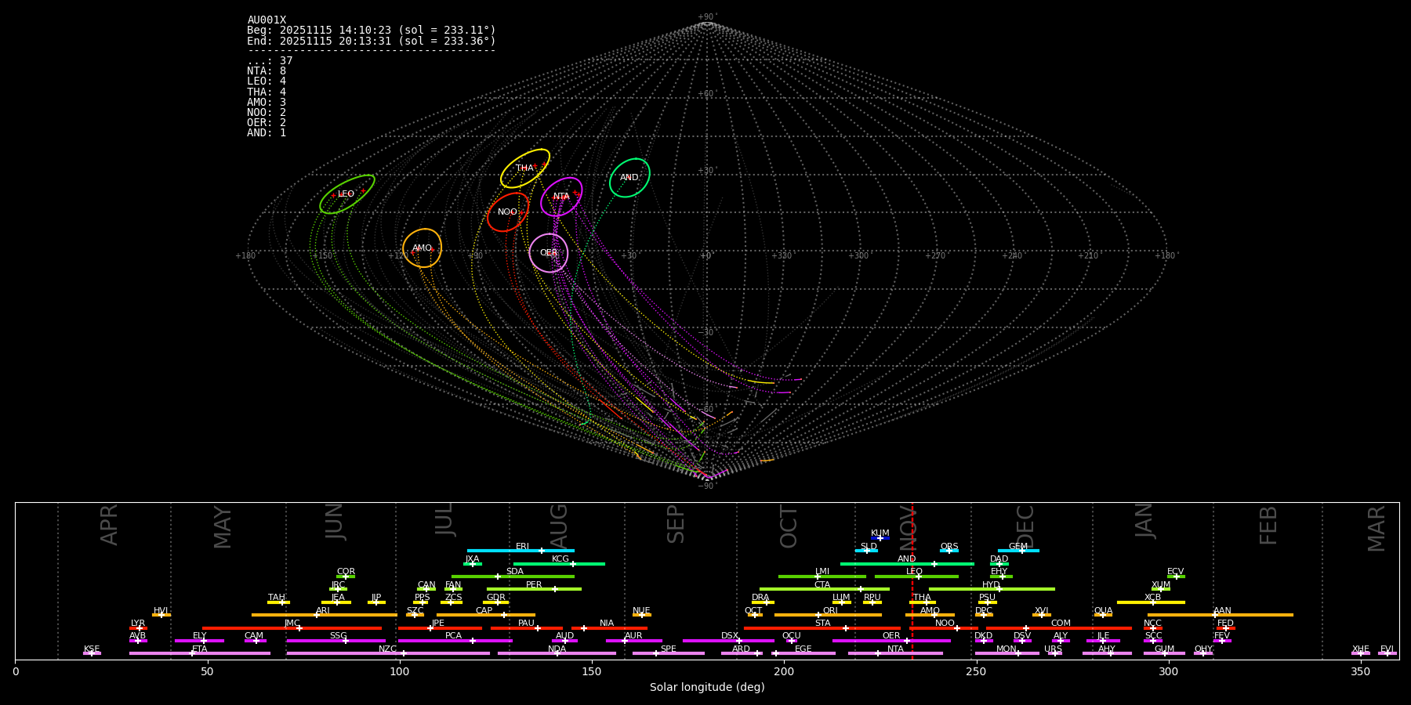Screen dimensions: 1411x705
Task: Click the pink ETA activity bar
Action: (x=200, y=653)
